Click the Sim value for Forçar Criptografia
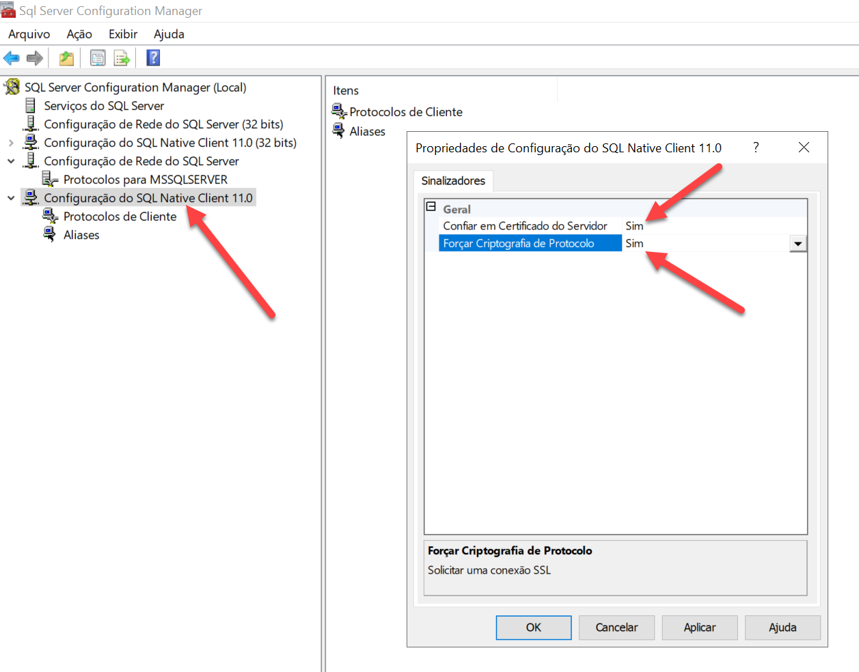 pyautogui.click(x=634, y=244)
